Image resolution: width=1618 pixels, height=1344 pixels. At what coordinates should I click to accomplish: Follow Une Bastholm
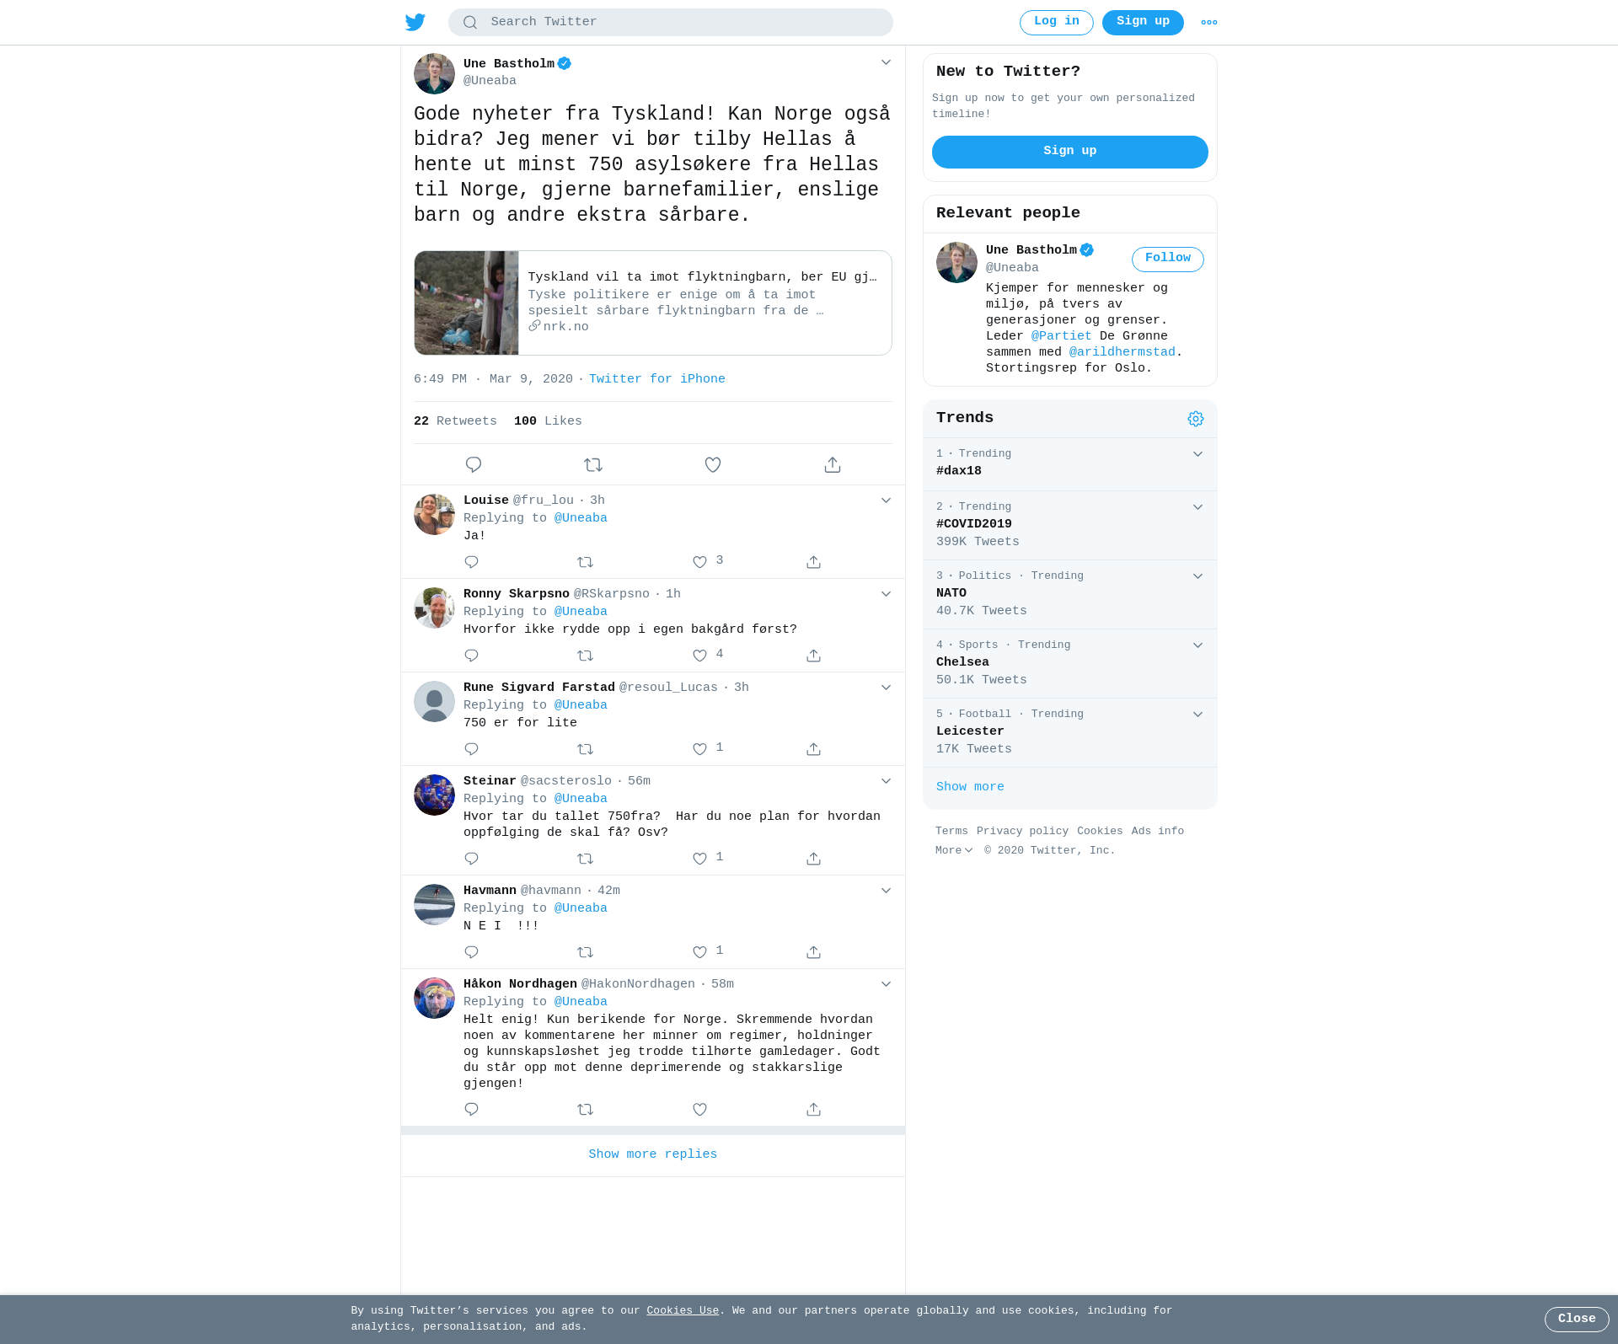click(x=1167, y=259)
